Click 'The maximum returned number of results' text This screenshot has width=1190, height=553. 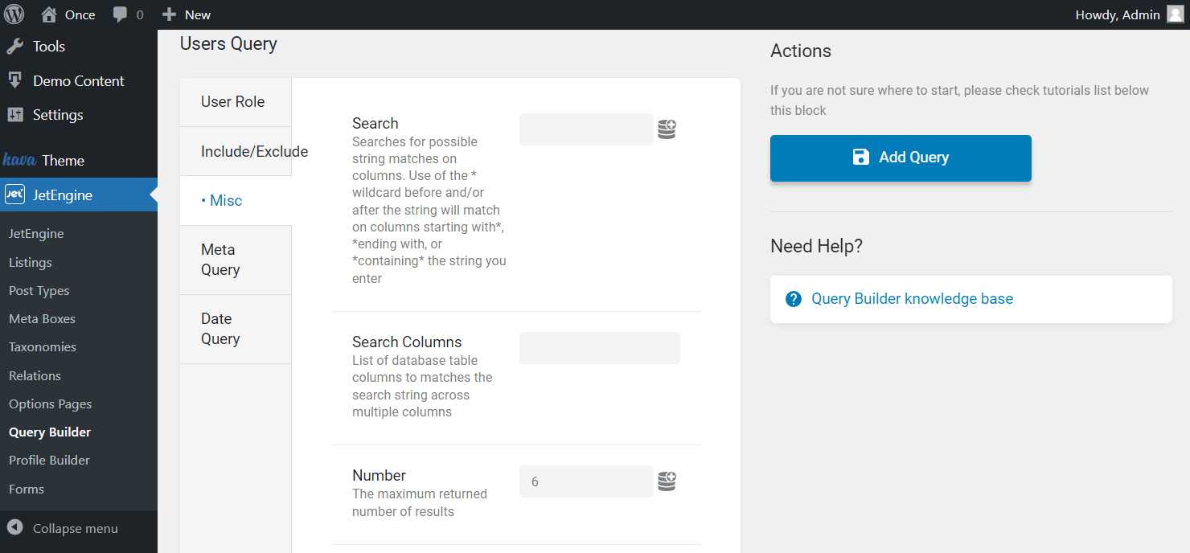pyautogui.click(x=420, y=502)
